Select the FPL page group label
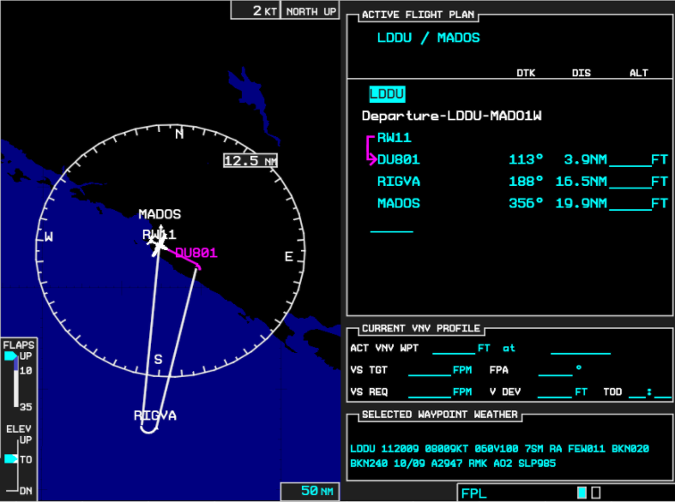The image size is (675, 502). pyautogui.click(x=474, y=493)
